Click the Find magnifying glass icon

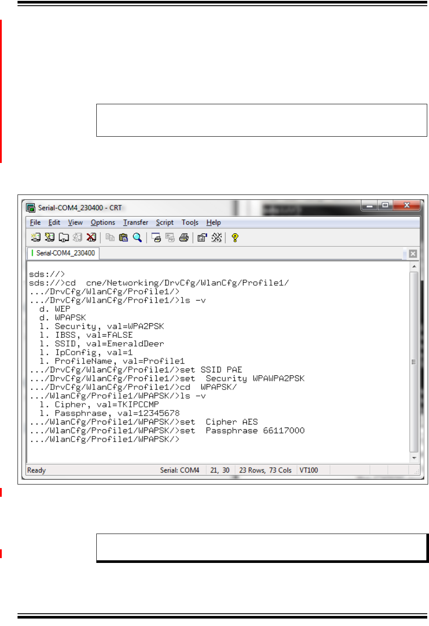[x=137, y=237]
